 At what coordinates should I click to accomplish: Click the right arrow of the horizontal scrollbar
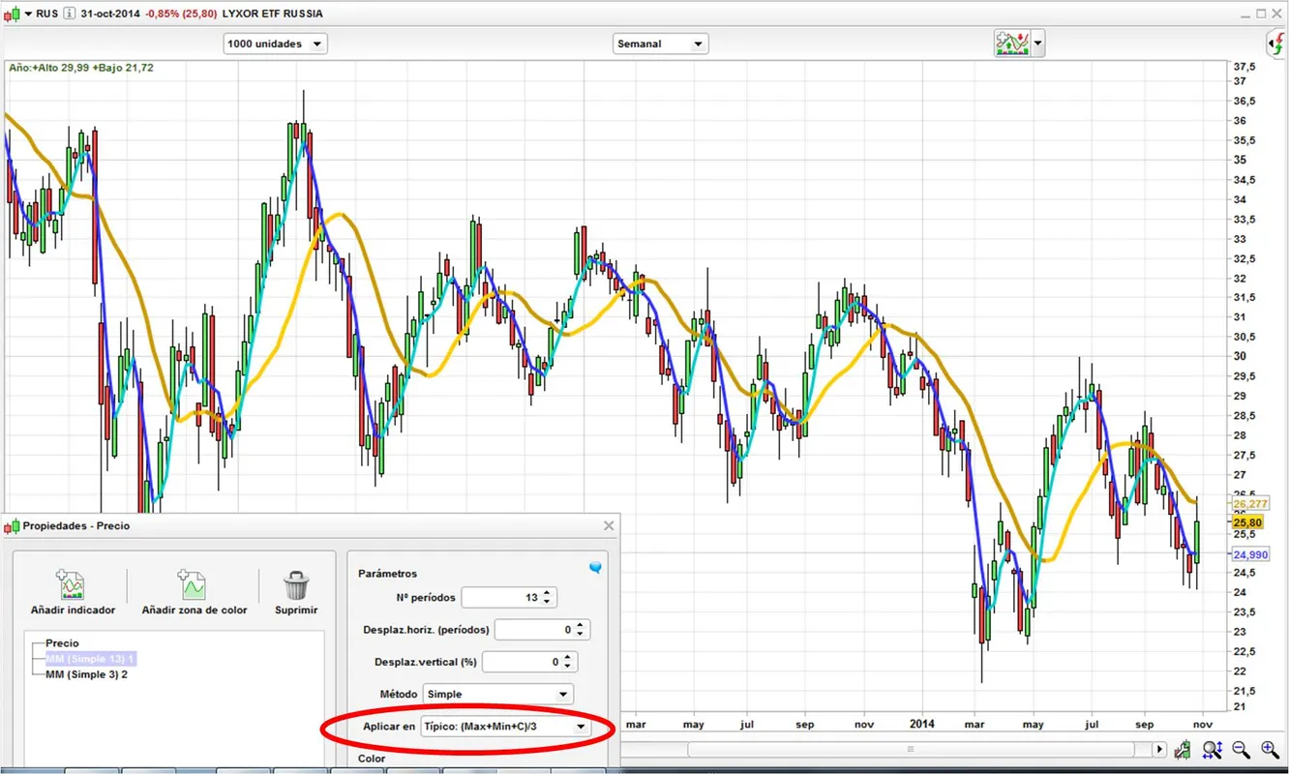(1160, 750)
